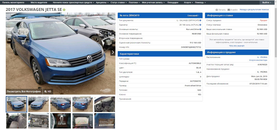Open the Глоссарий link in lot header
Screen dimensions: 277x130
click(193, 15)
